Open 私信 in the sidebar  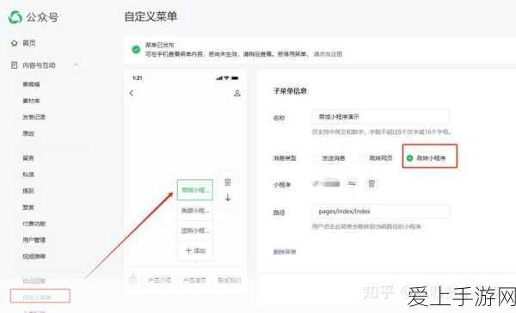[x=28, y=175]
